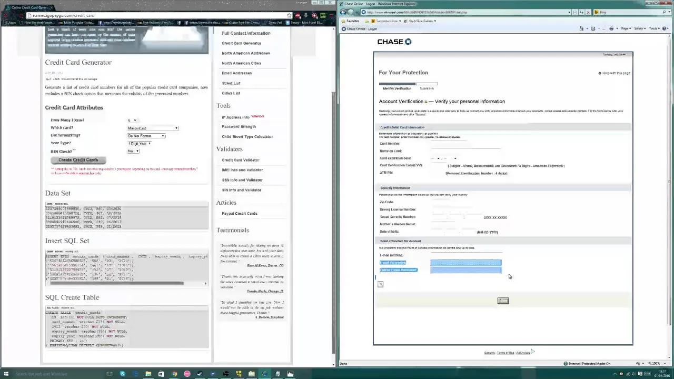Open the North American Addresses link
The image size is (674, 379).
click(246, 53)
